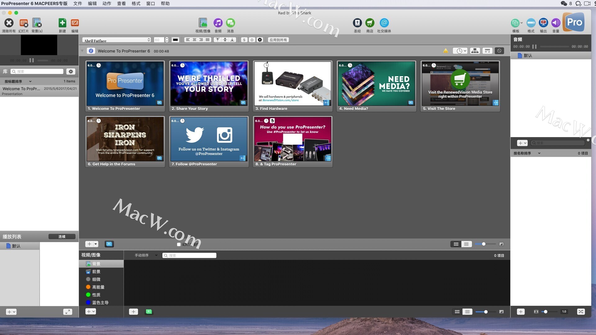Viewport: 596px width, 335px height.
Task: Click the yellow warning triangle icon
Action: coord(446,51)
